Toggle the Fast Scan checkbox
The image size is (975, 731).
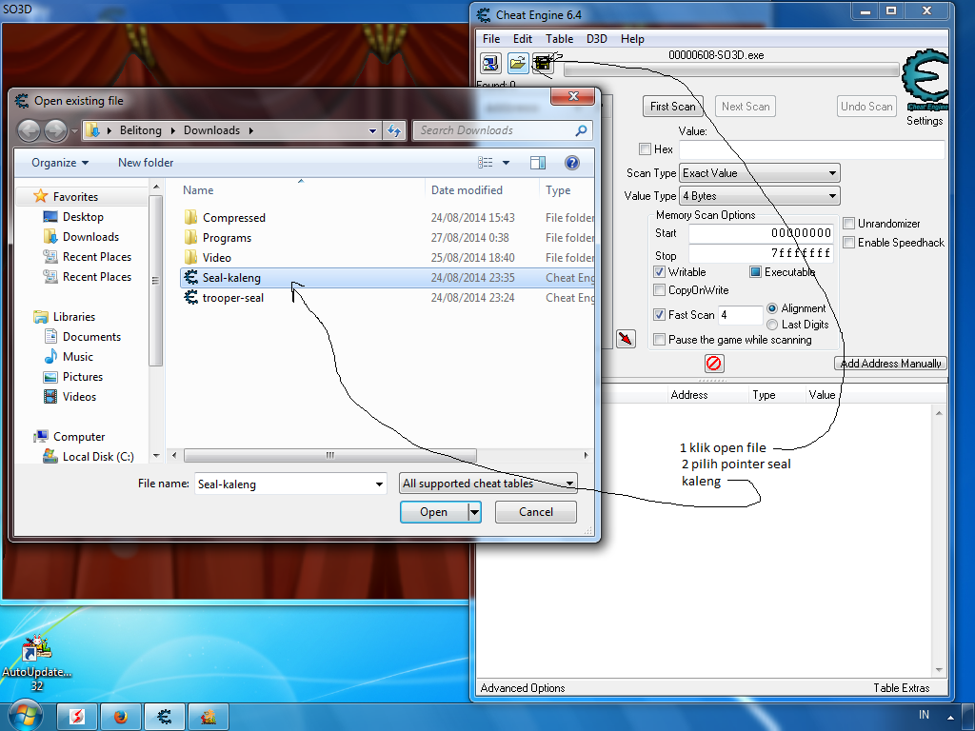(659, 314)
